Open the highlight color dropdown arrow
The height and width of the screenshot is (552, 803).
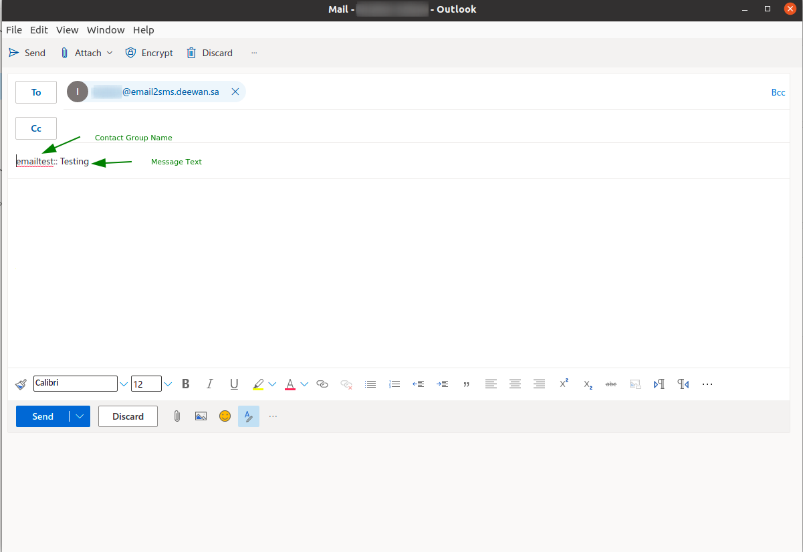click(272, 384)
